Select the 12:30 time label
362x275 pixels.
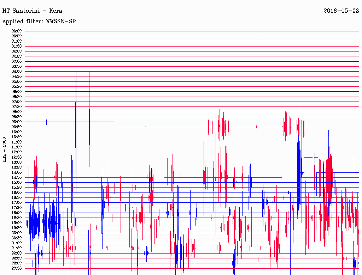[17, 157]
